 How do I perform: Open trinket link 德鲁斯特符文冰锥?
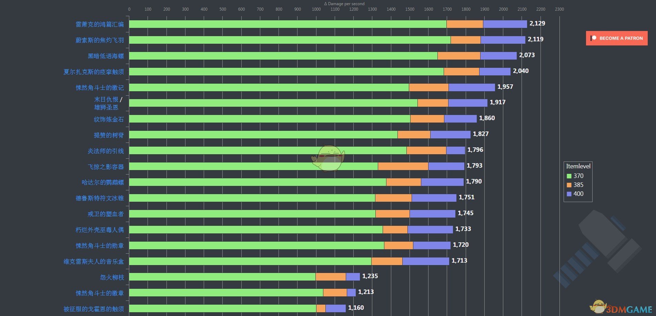click(x=100, y=198)
